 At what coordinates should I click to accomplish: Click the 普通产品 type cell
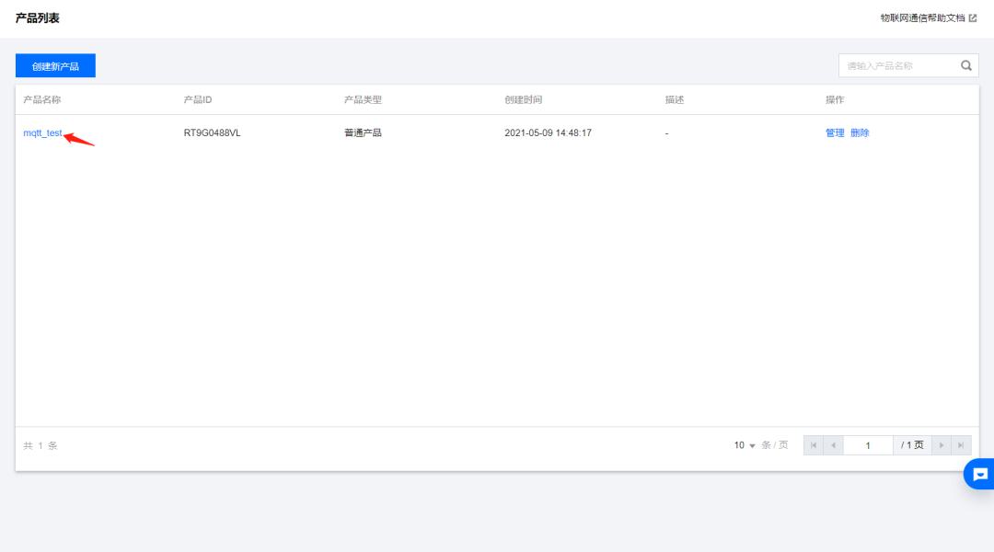click(363, 133)
